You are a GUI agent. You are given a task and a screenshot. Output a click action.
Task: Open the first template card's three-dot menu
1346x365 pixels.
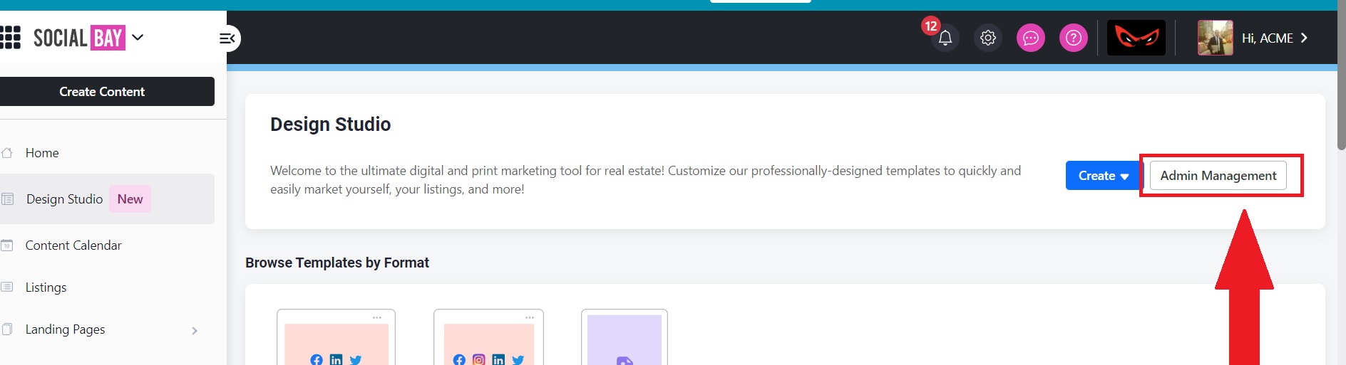click(x=377, y=317)
